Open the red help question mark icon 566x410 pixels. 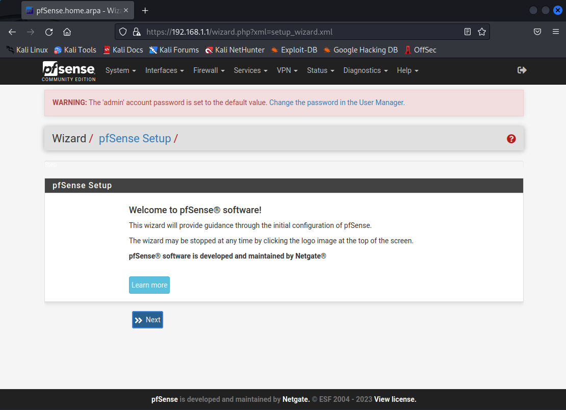tap(511, 139)
